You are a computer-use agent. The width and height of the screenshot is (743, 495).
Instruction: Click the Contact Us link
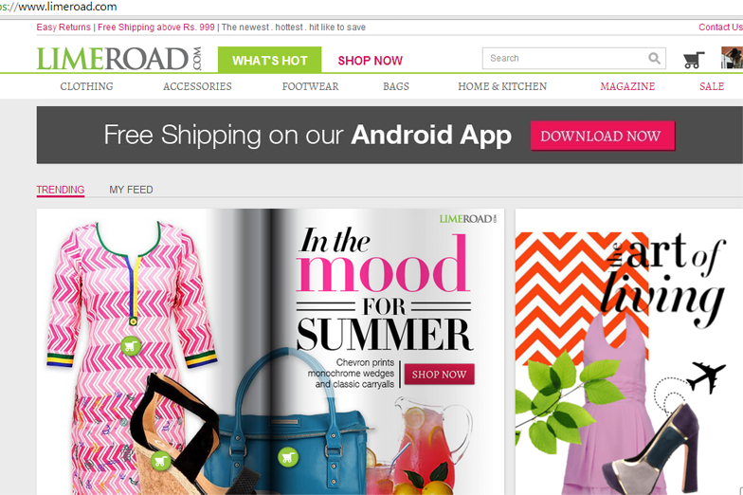pyautogui.click(x=720, y=27)
